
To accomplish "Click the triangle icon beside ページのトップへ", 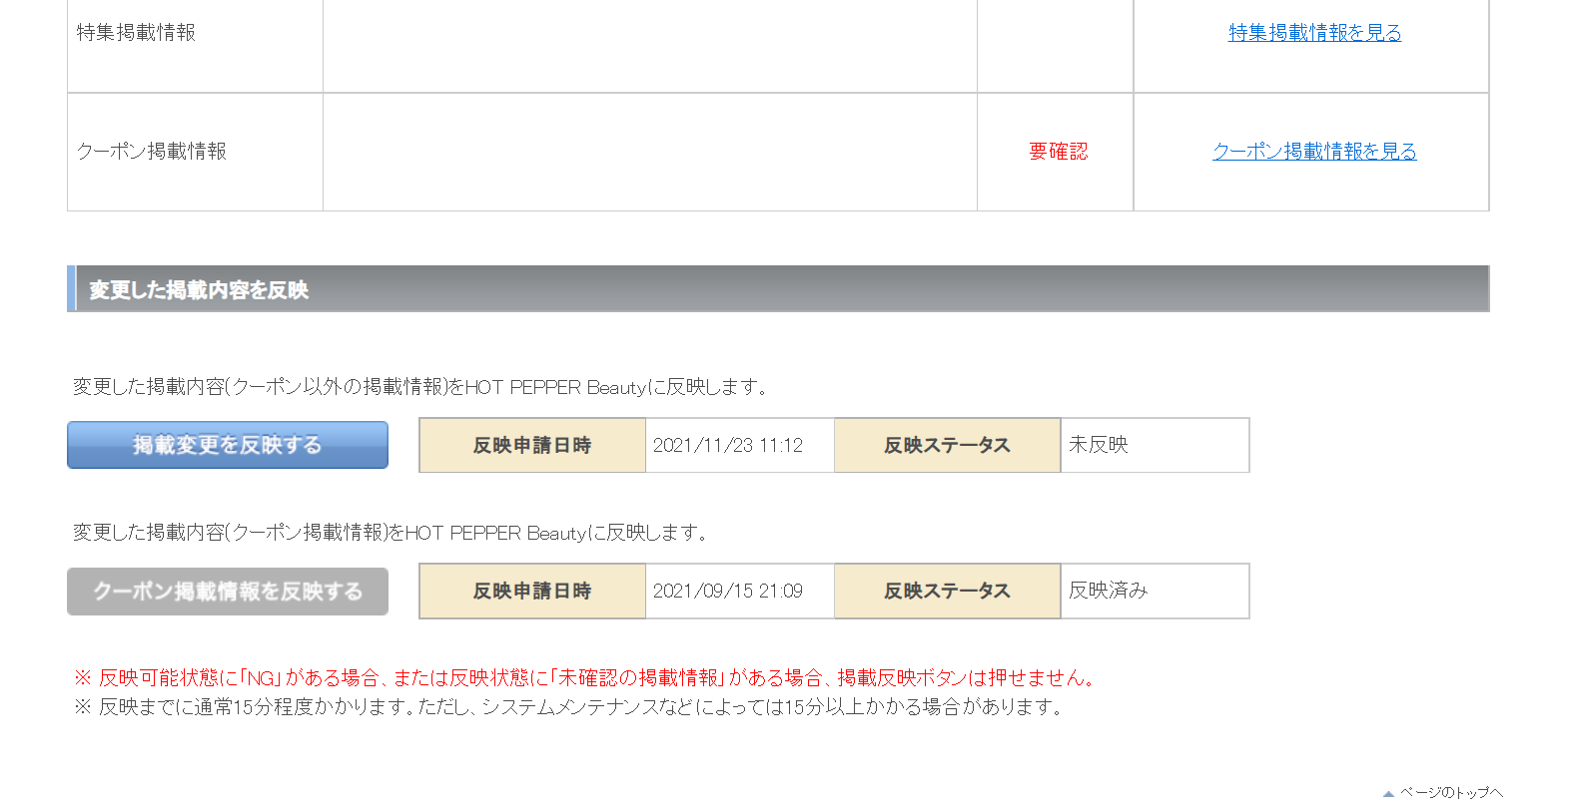I will 1388,794.
